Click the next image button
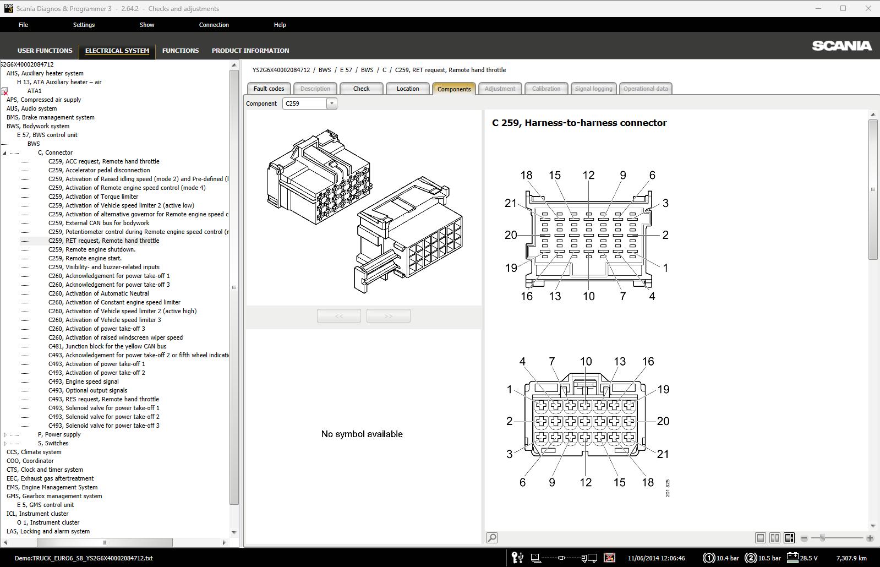 (389, 316)
